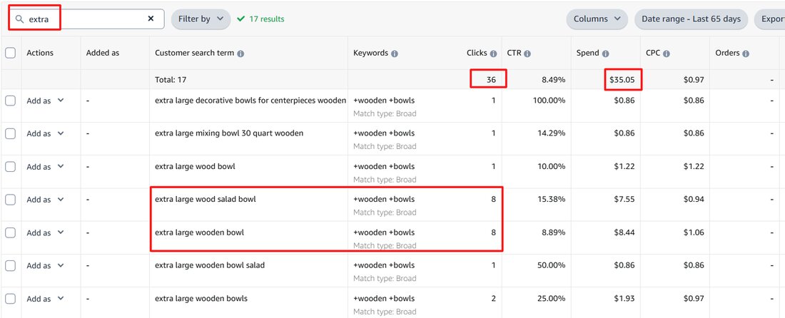Click the Customer search term column header
The height and width of the screenshot is (318, 785).
click(x=195, y=53)
